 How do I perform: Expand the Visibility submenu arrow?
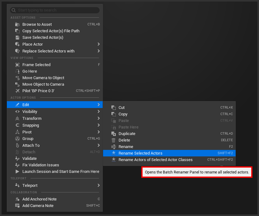pyautogui.click(x=99, y=112)
